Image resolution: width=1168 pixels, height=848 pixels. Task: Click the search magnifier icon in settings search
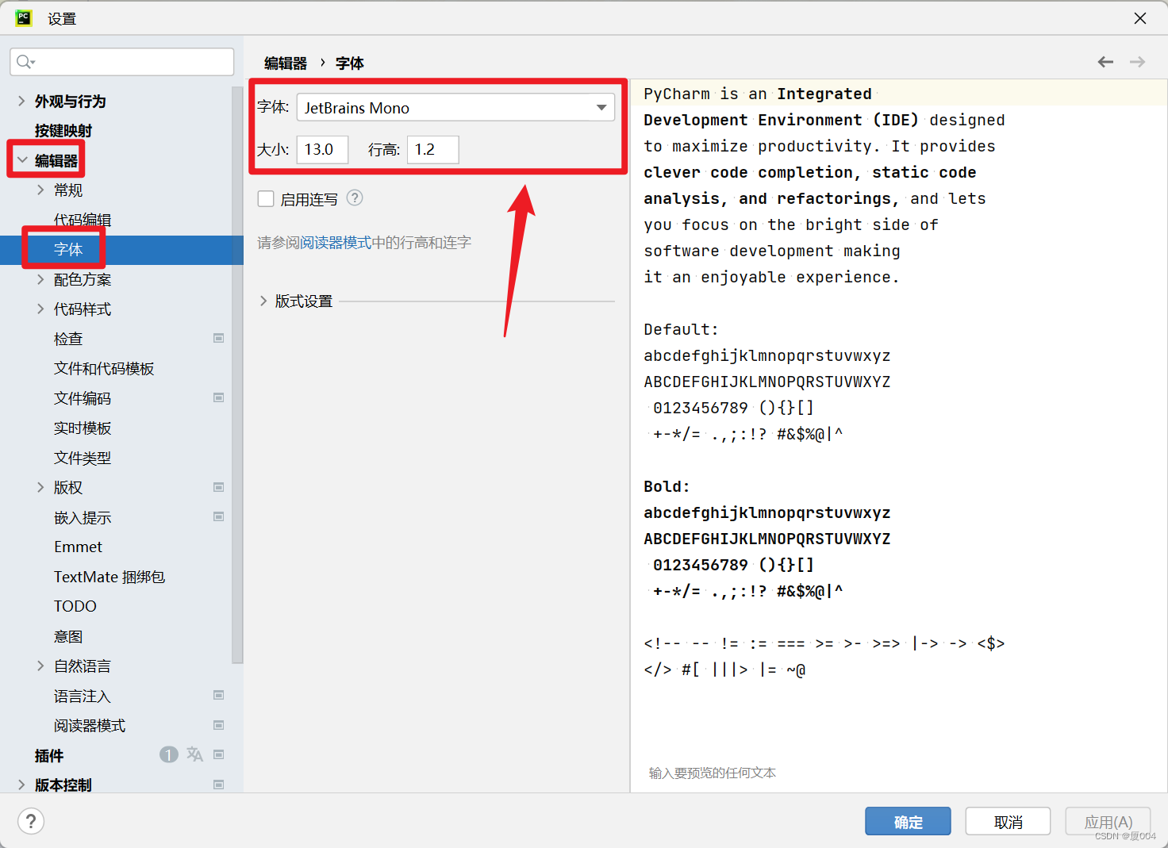(x=25, y=62)
